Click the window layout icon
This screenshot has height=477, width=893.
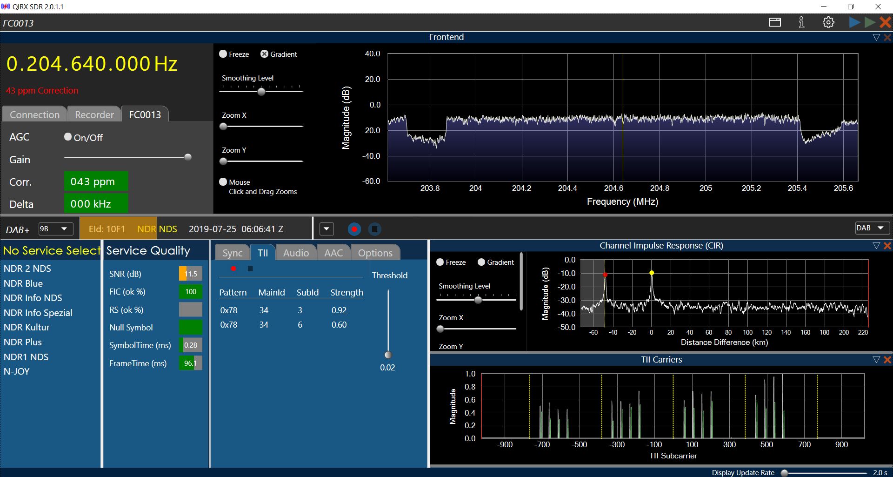point(775,22)
